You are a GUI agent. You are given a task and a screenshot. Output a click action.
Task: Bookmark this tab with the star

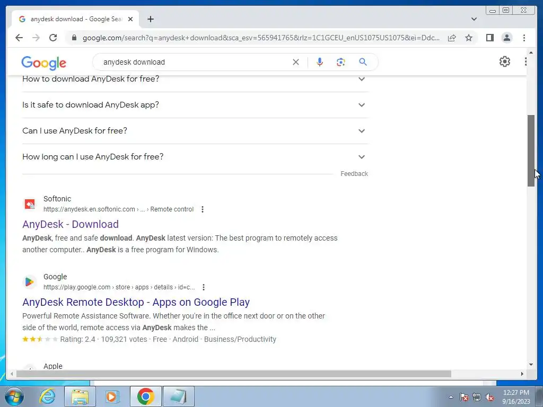point(469,38)
